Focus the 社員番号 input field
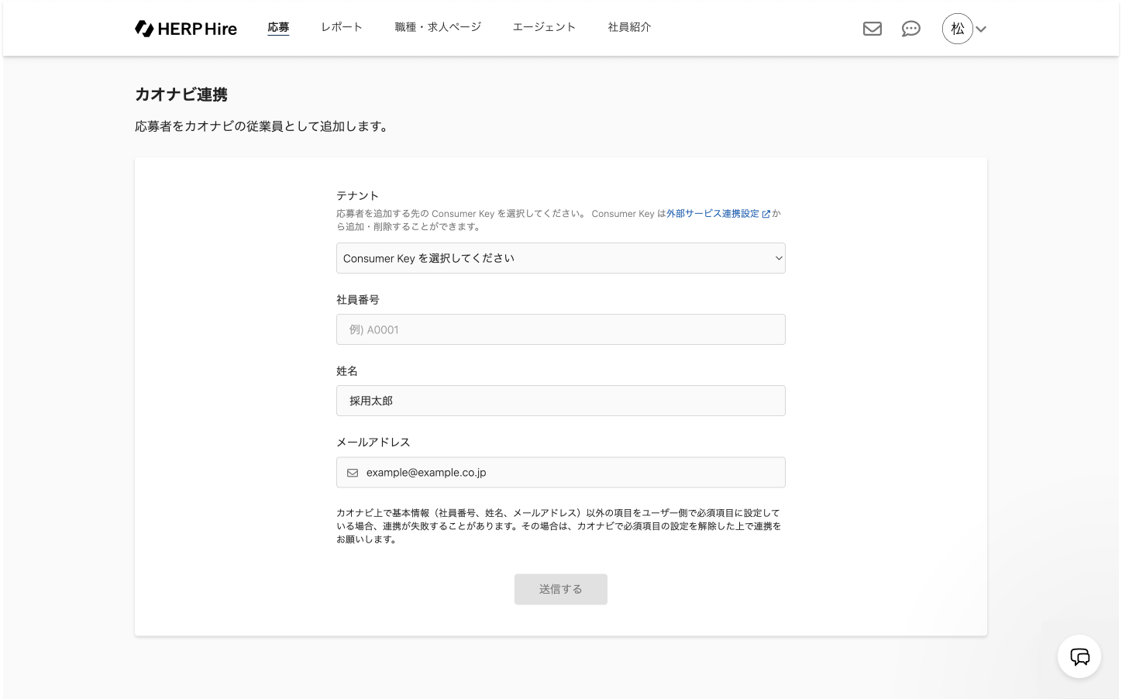The image size is (1122, 699). click(560, 329)
